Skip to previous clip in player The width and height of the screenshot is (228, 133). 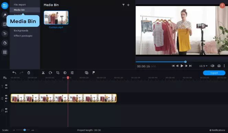(173, 66)
